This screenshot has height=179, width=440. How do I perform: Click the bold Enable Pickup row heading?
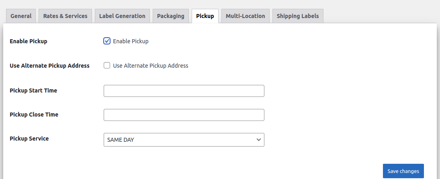point(28,41)
